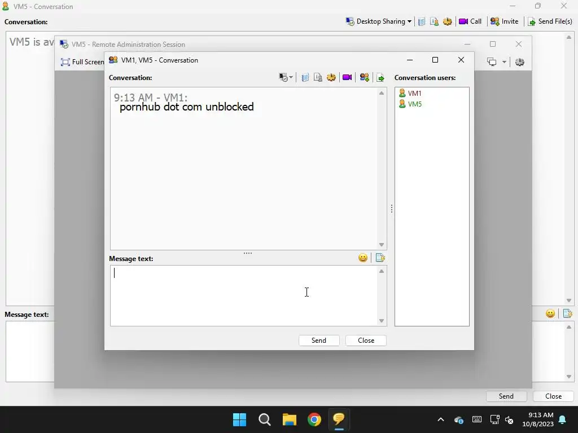578x433 pixels.
Task: Open message history icon in VM5 - Conversation toolbar
Action: click(421, 22)
